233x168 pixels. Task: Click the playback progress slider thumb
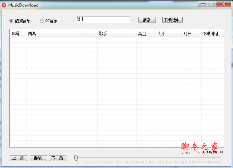(76, 158)
